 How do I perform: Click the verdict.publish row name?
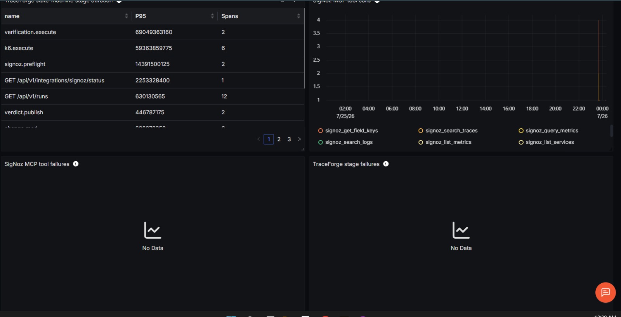(24, 112)
